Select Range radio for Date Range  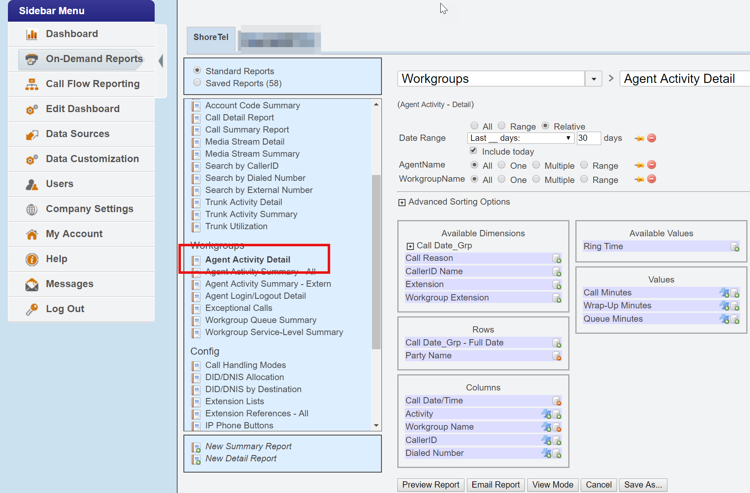(502, 126)
